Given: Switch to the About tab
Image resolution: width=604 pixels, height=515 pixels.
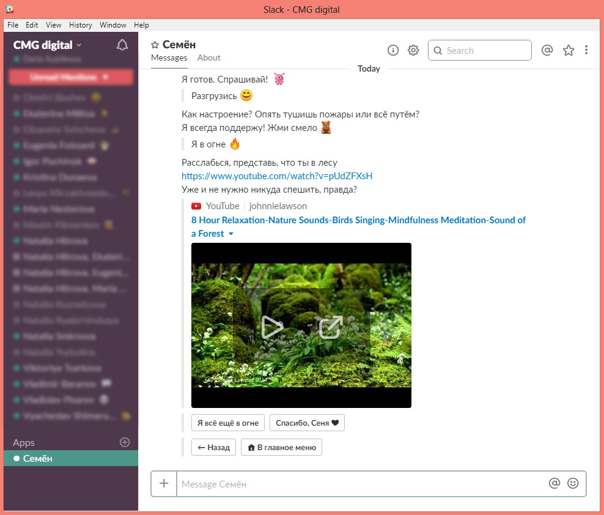Looking at the screenshot, I should click(209, 58).
